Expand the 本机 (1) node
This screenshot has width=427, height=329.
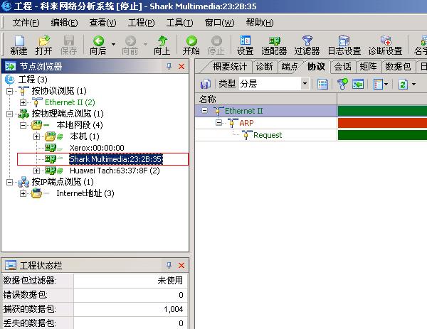click(36, 136)
